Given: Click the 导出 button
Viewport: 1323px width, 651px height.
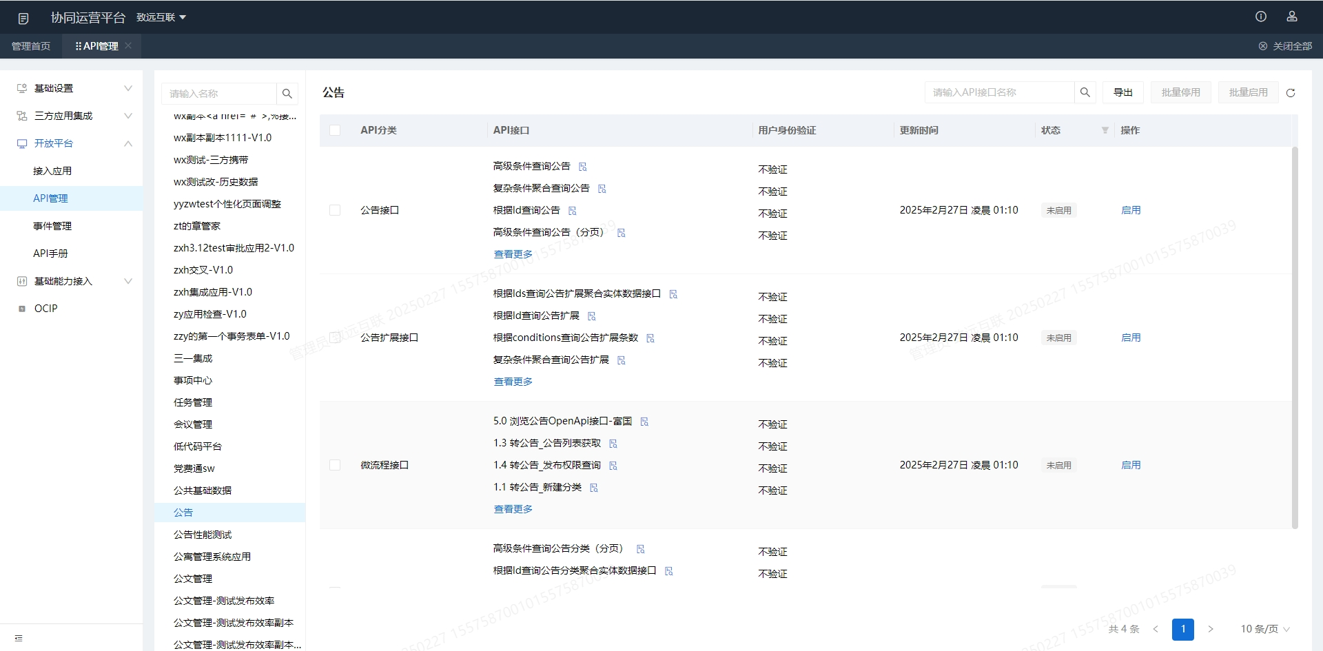Looking at the screenshot, I should (1123, 92).
